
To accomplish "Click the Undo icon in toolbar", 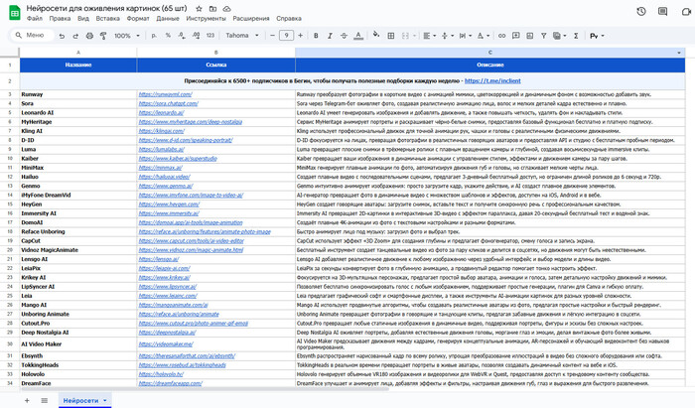I will tap(62, 35).
